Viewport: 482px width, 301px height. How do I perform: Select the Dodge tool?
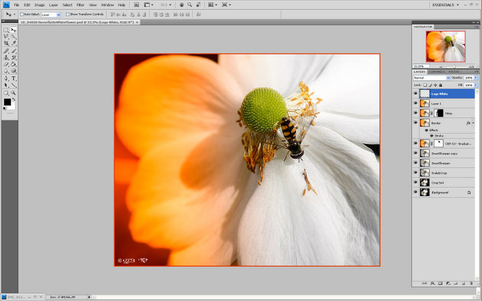point(13,71)
